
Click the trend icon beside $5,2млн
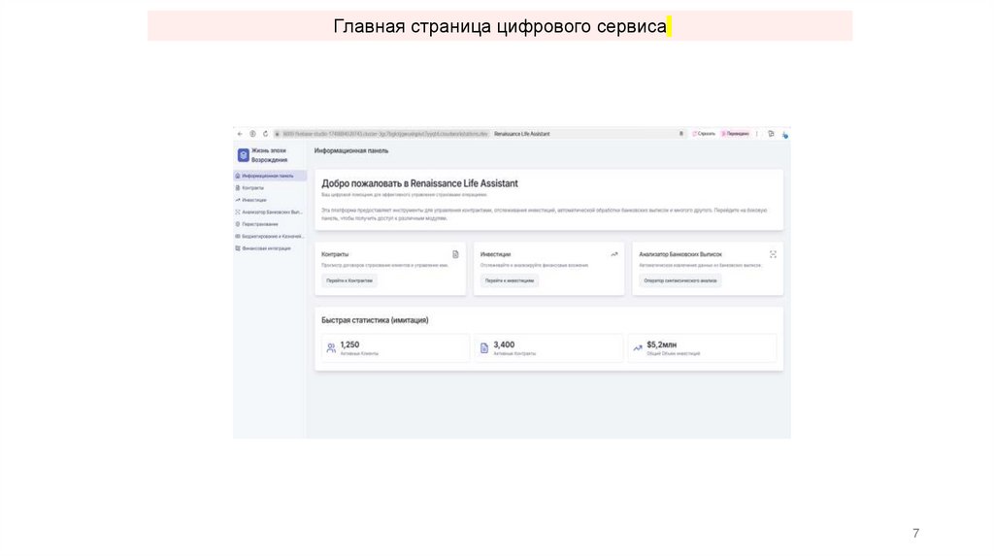coord(638,348)
